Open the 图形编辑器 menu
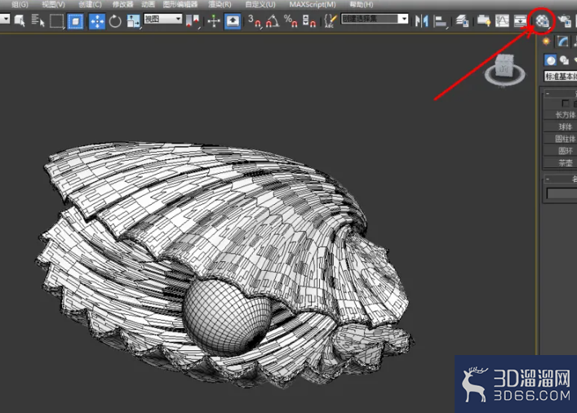577x413 pixels. pos(180,4)
